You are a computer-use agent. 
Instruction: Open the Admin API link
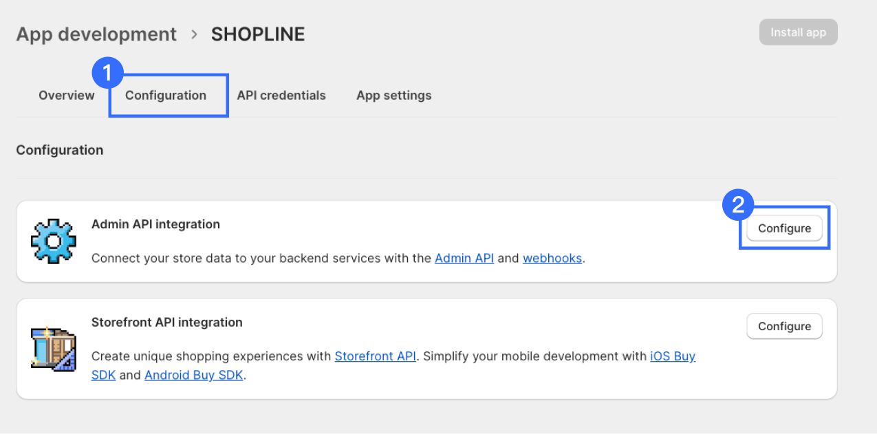pyautogui.click(x=464, y=259)
